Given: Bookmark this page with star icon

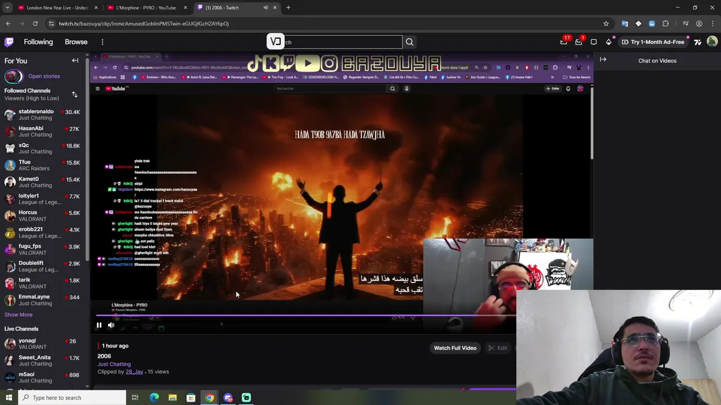Looking at the screenshot, I should click(x=606, y=24).
